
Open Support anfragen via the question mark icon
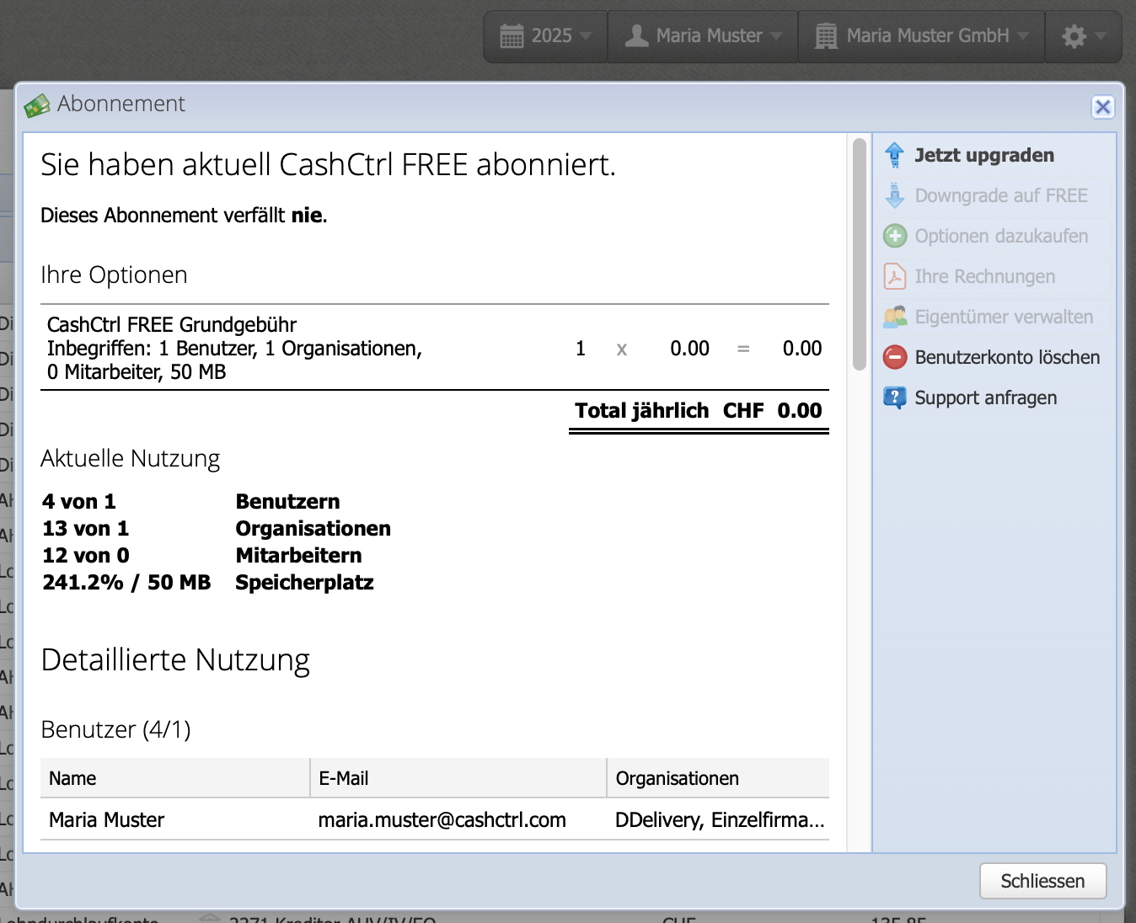(x=894, y=397)
